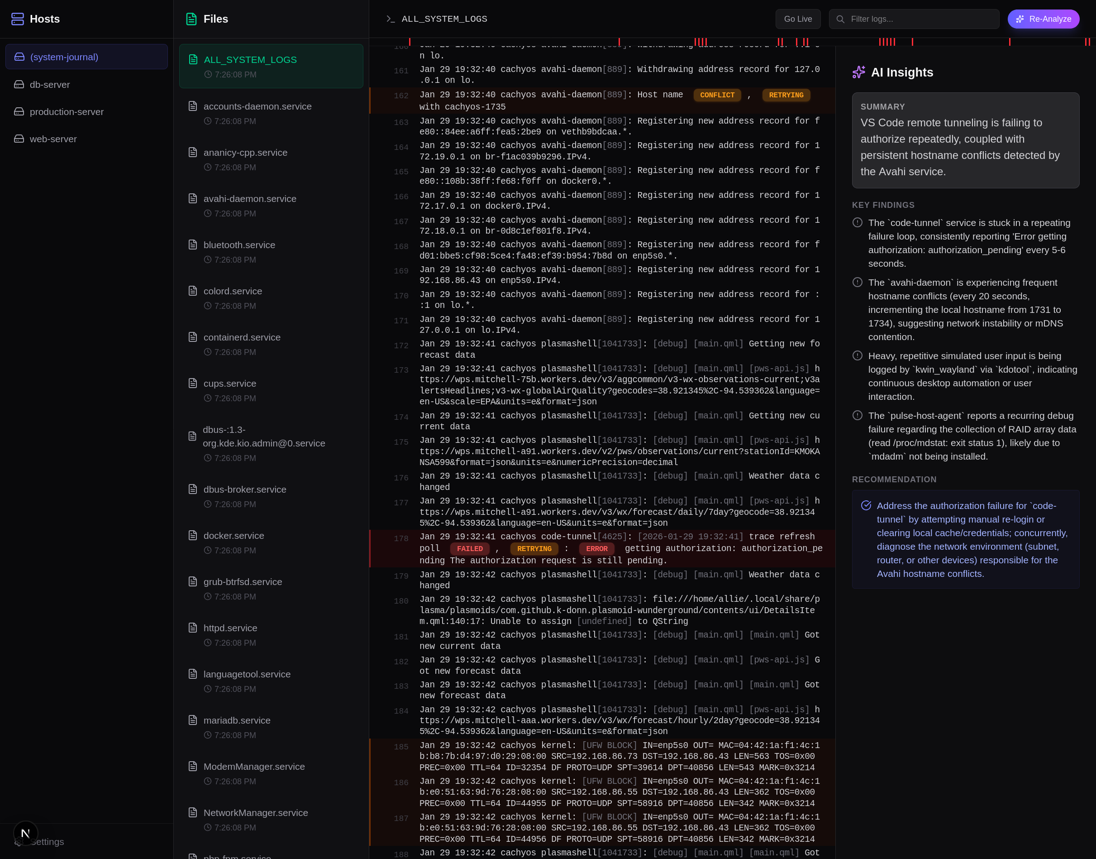The image size is (1096, 859).
Task: Switch to the ALL_SYSTEM_LOGS file view
Action: point(271,66)
